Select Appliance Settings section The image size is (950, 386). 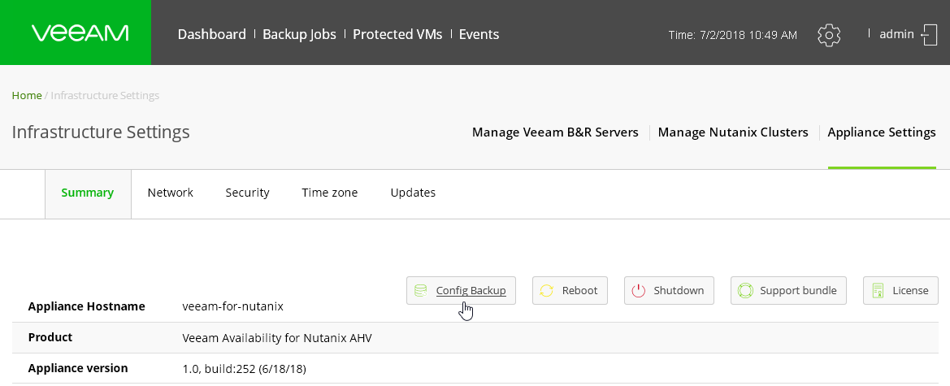click(882, 132)
